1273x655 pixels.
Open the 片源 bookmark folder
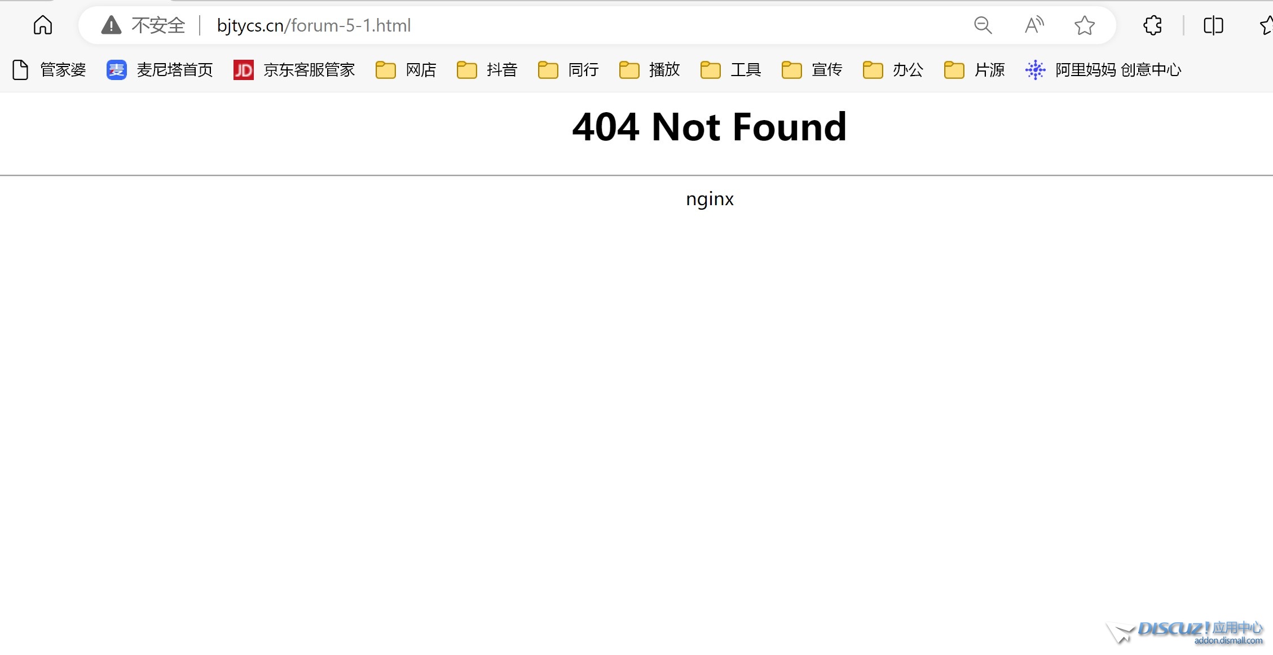point(975,70)
